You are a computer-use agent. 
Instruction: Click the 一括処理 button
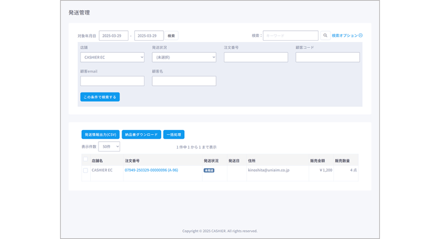pyautogui.click(x=174, y=134)
